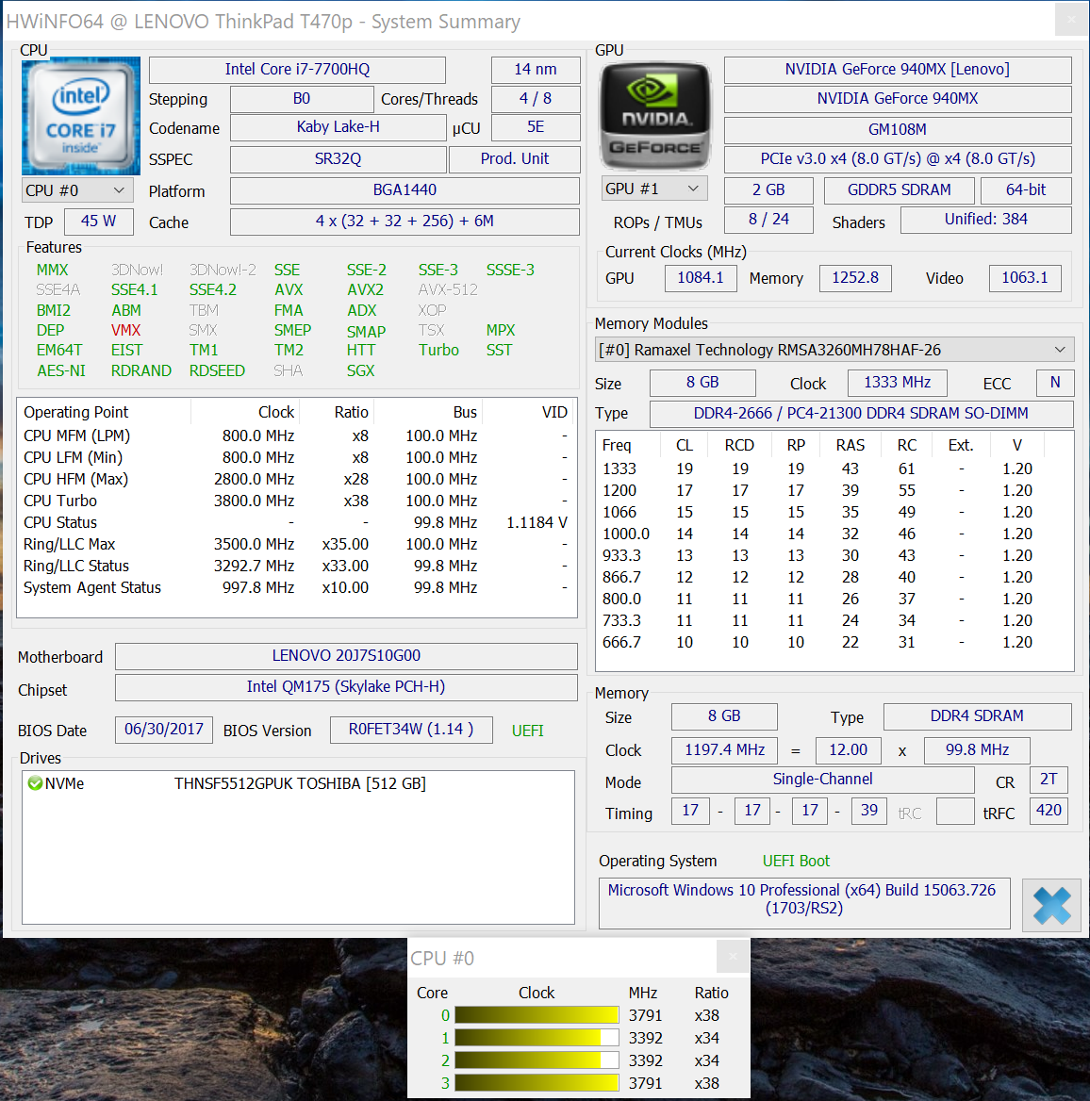Screen dimensions: 1090x1101
Task: Click the 666.7 frequency timing row
Action: click(x=834, y=643)
